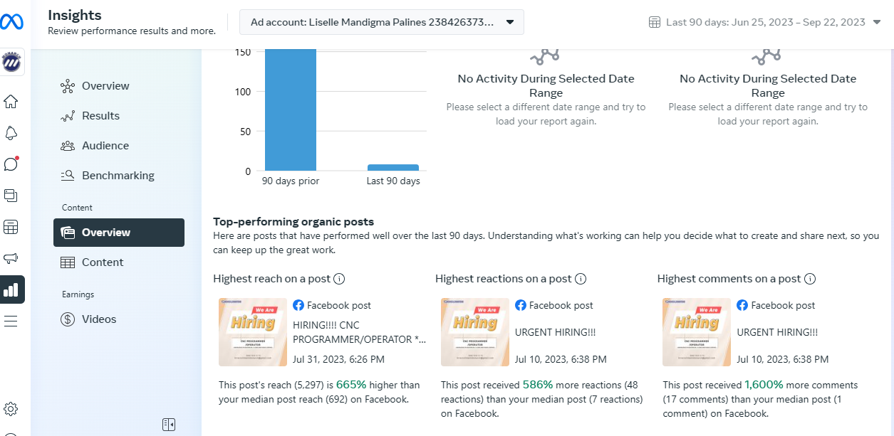Image resolution: width=894 pixels, height=436 pixels.
Task: Open the Notifications bell
Action: click(x=11, y=133)
